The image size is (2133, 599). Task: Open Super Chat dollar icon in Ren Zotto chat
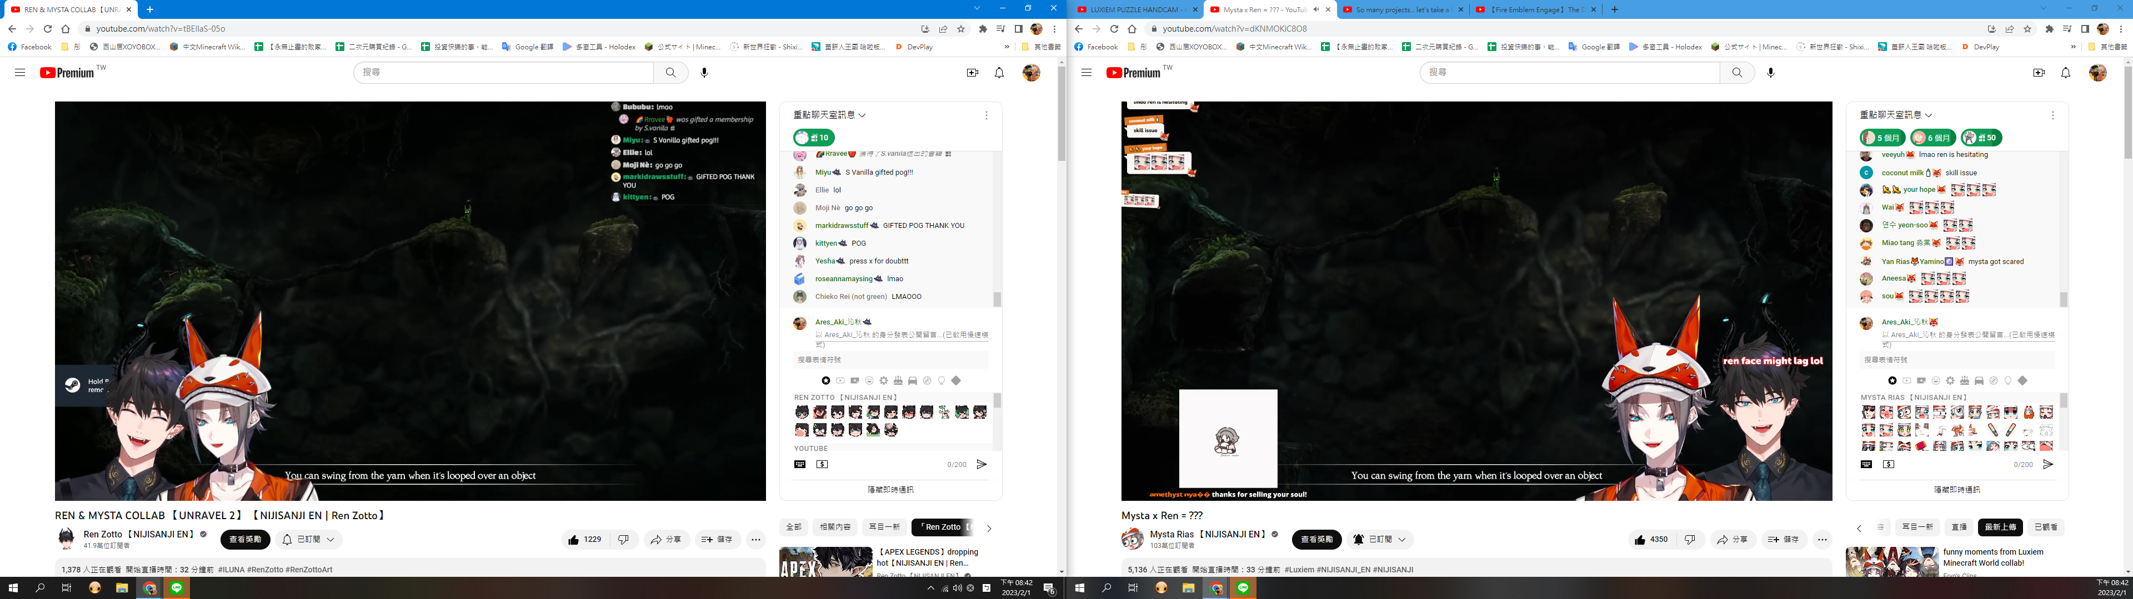pyautogui.click(x=822, y=465)
